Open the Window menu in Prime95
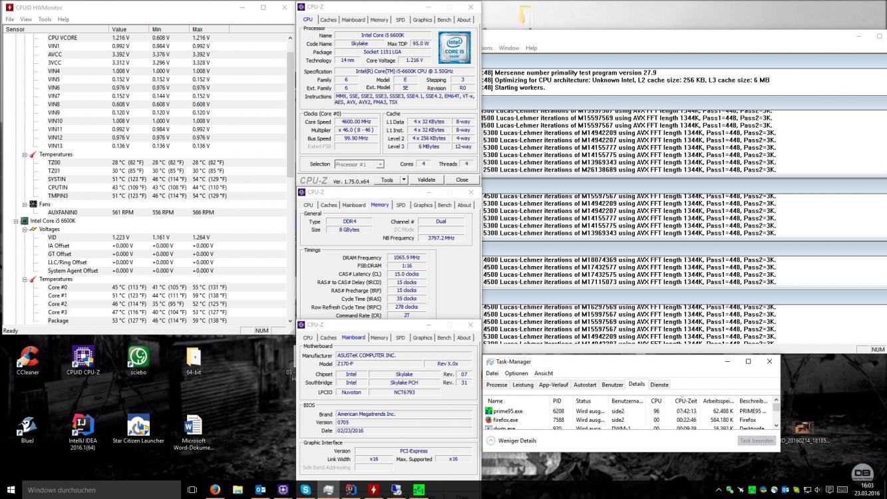887x499 pixels. [508, 48]
